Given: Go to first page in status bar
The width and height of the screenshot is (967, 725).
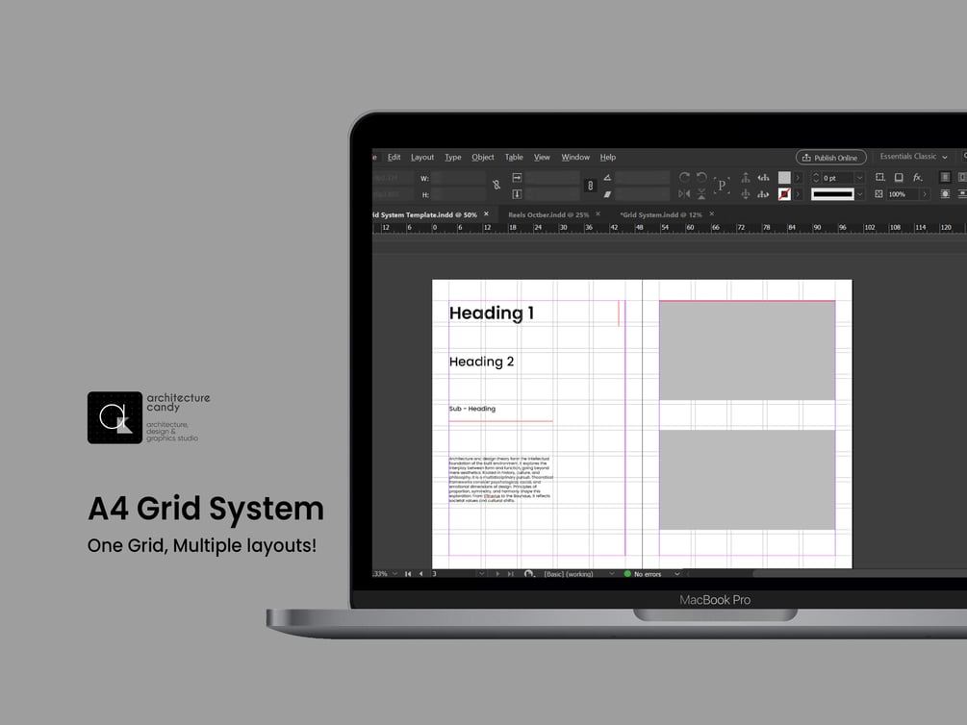Looking at the screenshot, I should (408, 574).
